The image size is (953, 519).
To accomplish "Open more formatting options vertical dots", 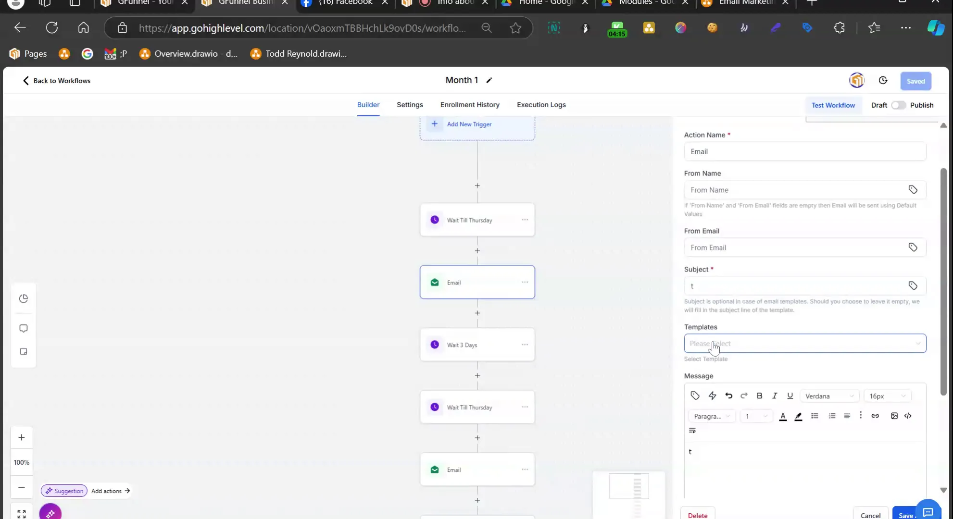I will click(861, 415).
